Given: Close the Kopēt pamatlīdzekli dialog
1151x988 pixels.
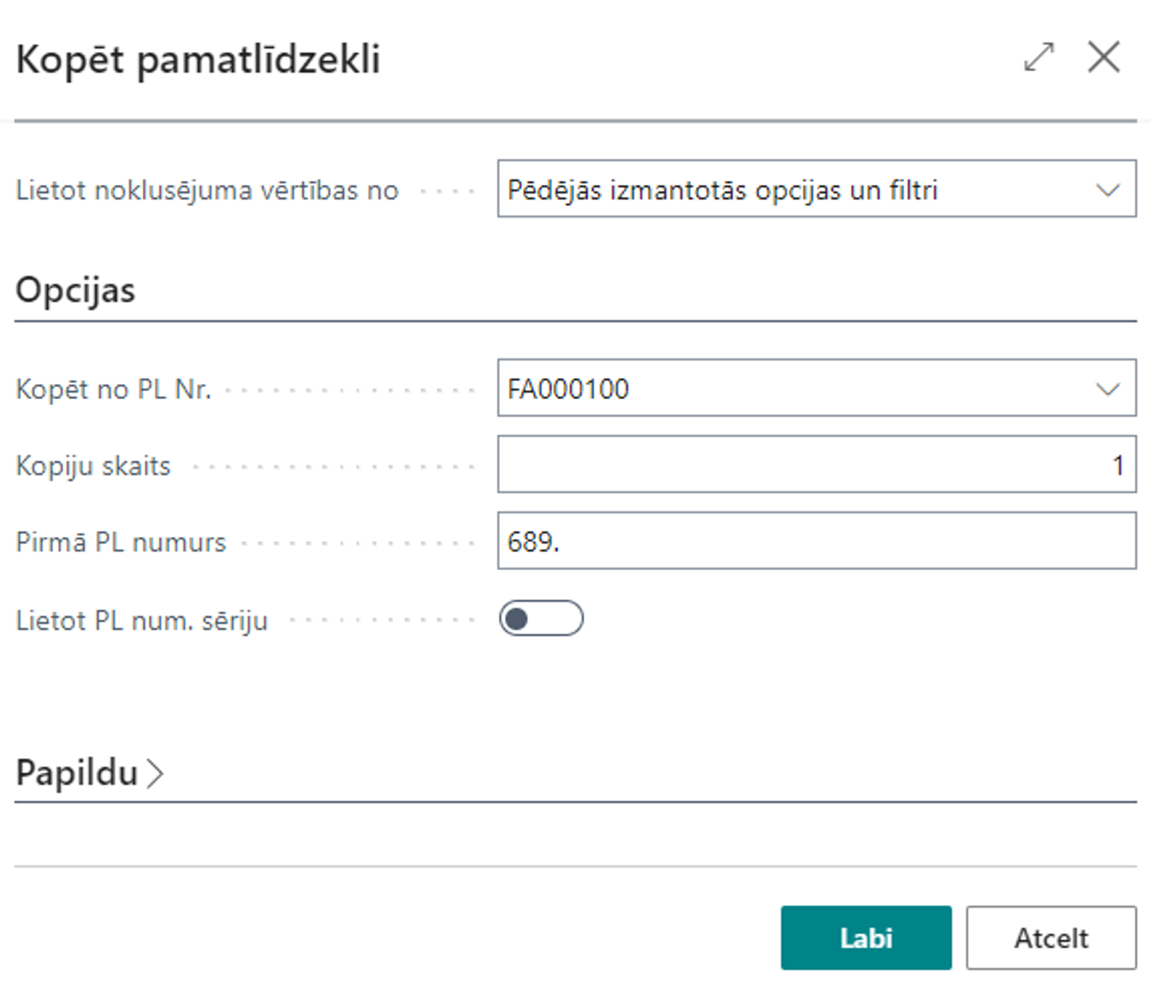Looking at the screenshot, I should point(1104,57).
